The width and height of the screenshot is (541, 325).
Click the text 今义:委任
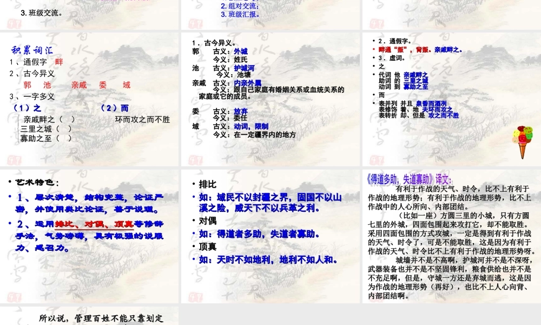[x=230, y=118]
